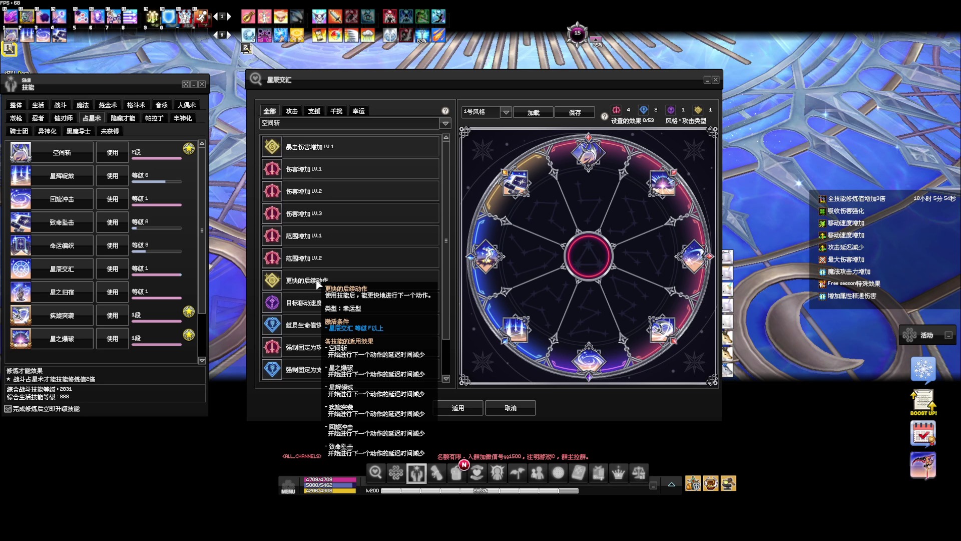Image resolution: width=961 pixels, height=541 pixels.
Task: Click the 星辰交汇 skill icon in the skill list
Action: [21, 269]
